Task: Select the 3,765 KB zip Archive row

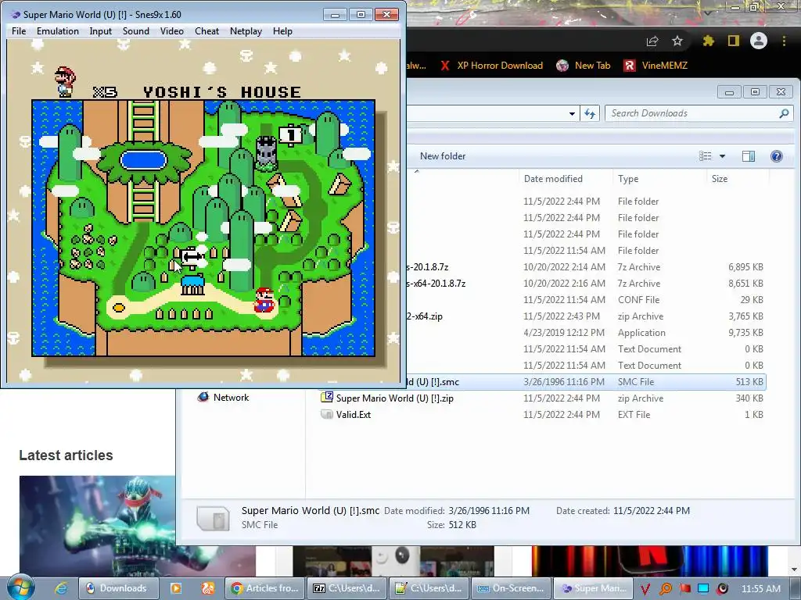Action: tap(586, 316)
